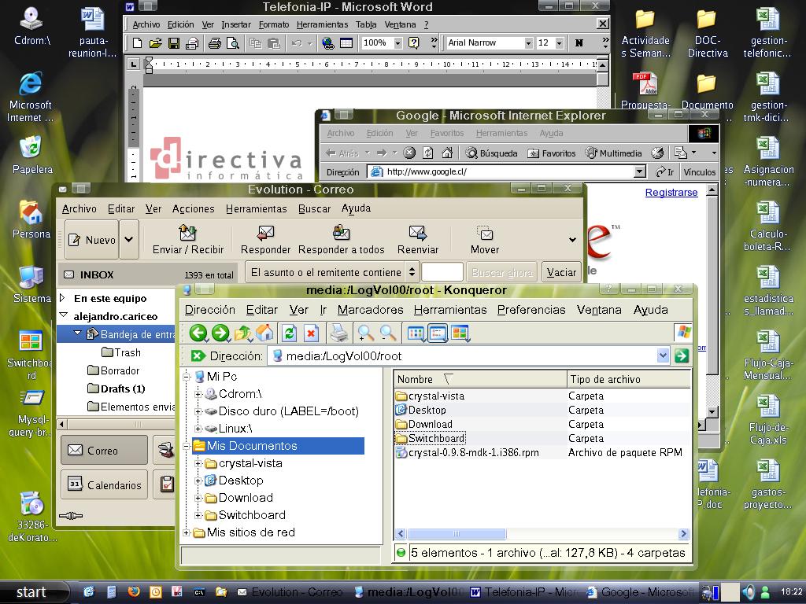The image size is (806, 604).
Task: Click Internet Explorer Refresh icon
Action: 428,153
